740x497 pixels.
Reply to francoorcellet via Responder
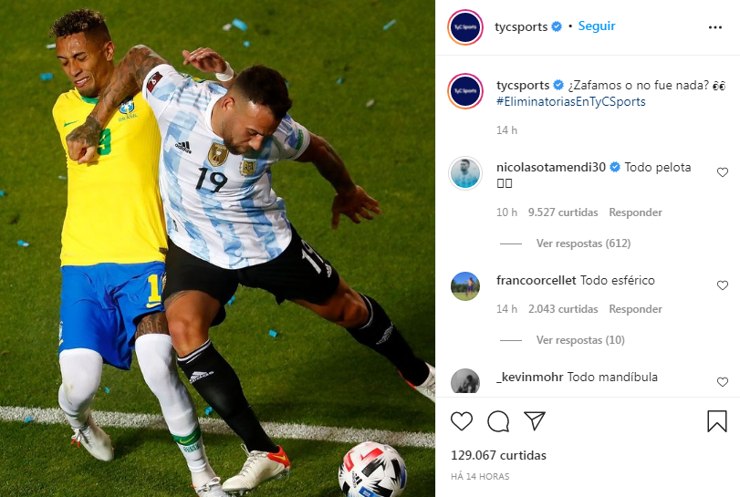tap(635, 309)
